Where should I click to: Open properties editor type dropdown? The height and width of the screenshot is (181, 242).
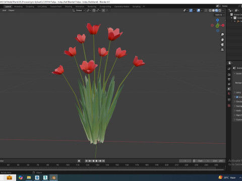click(230, 63)
